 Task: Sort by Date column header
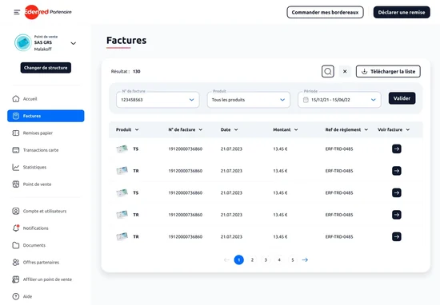(x=229, y=129)
